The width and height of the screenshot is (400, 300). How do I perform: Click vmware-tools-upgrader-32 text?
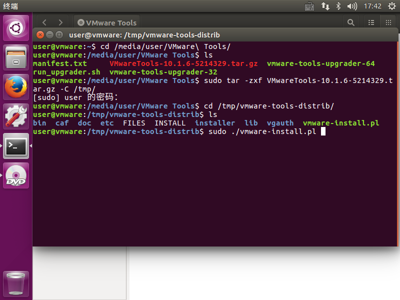pos(163,72)
